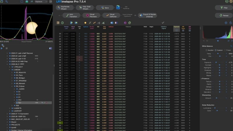Select row 54 highlighted in green
This screenshot has height=131, width=233.
tap(60, 123)
